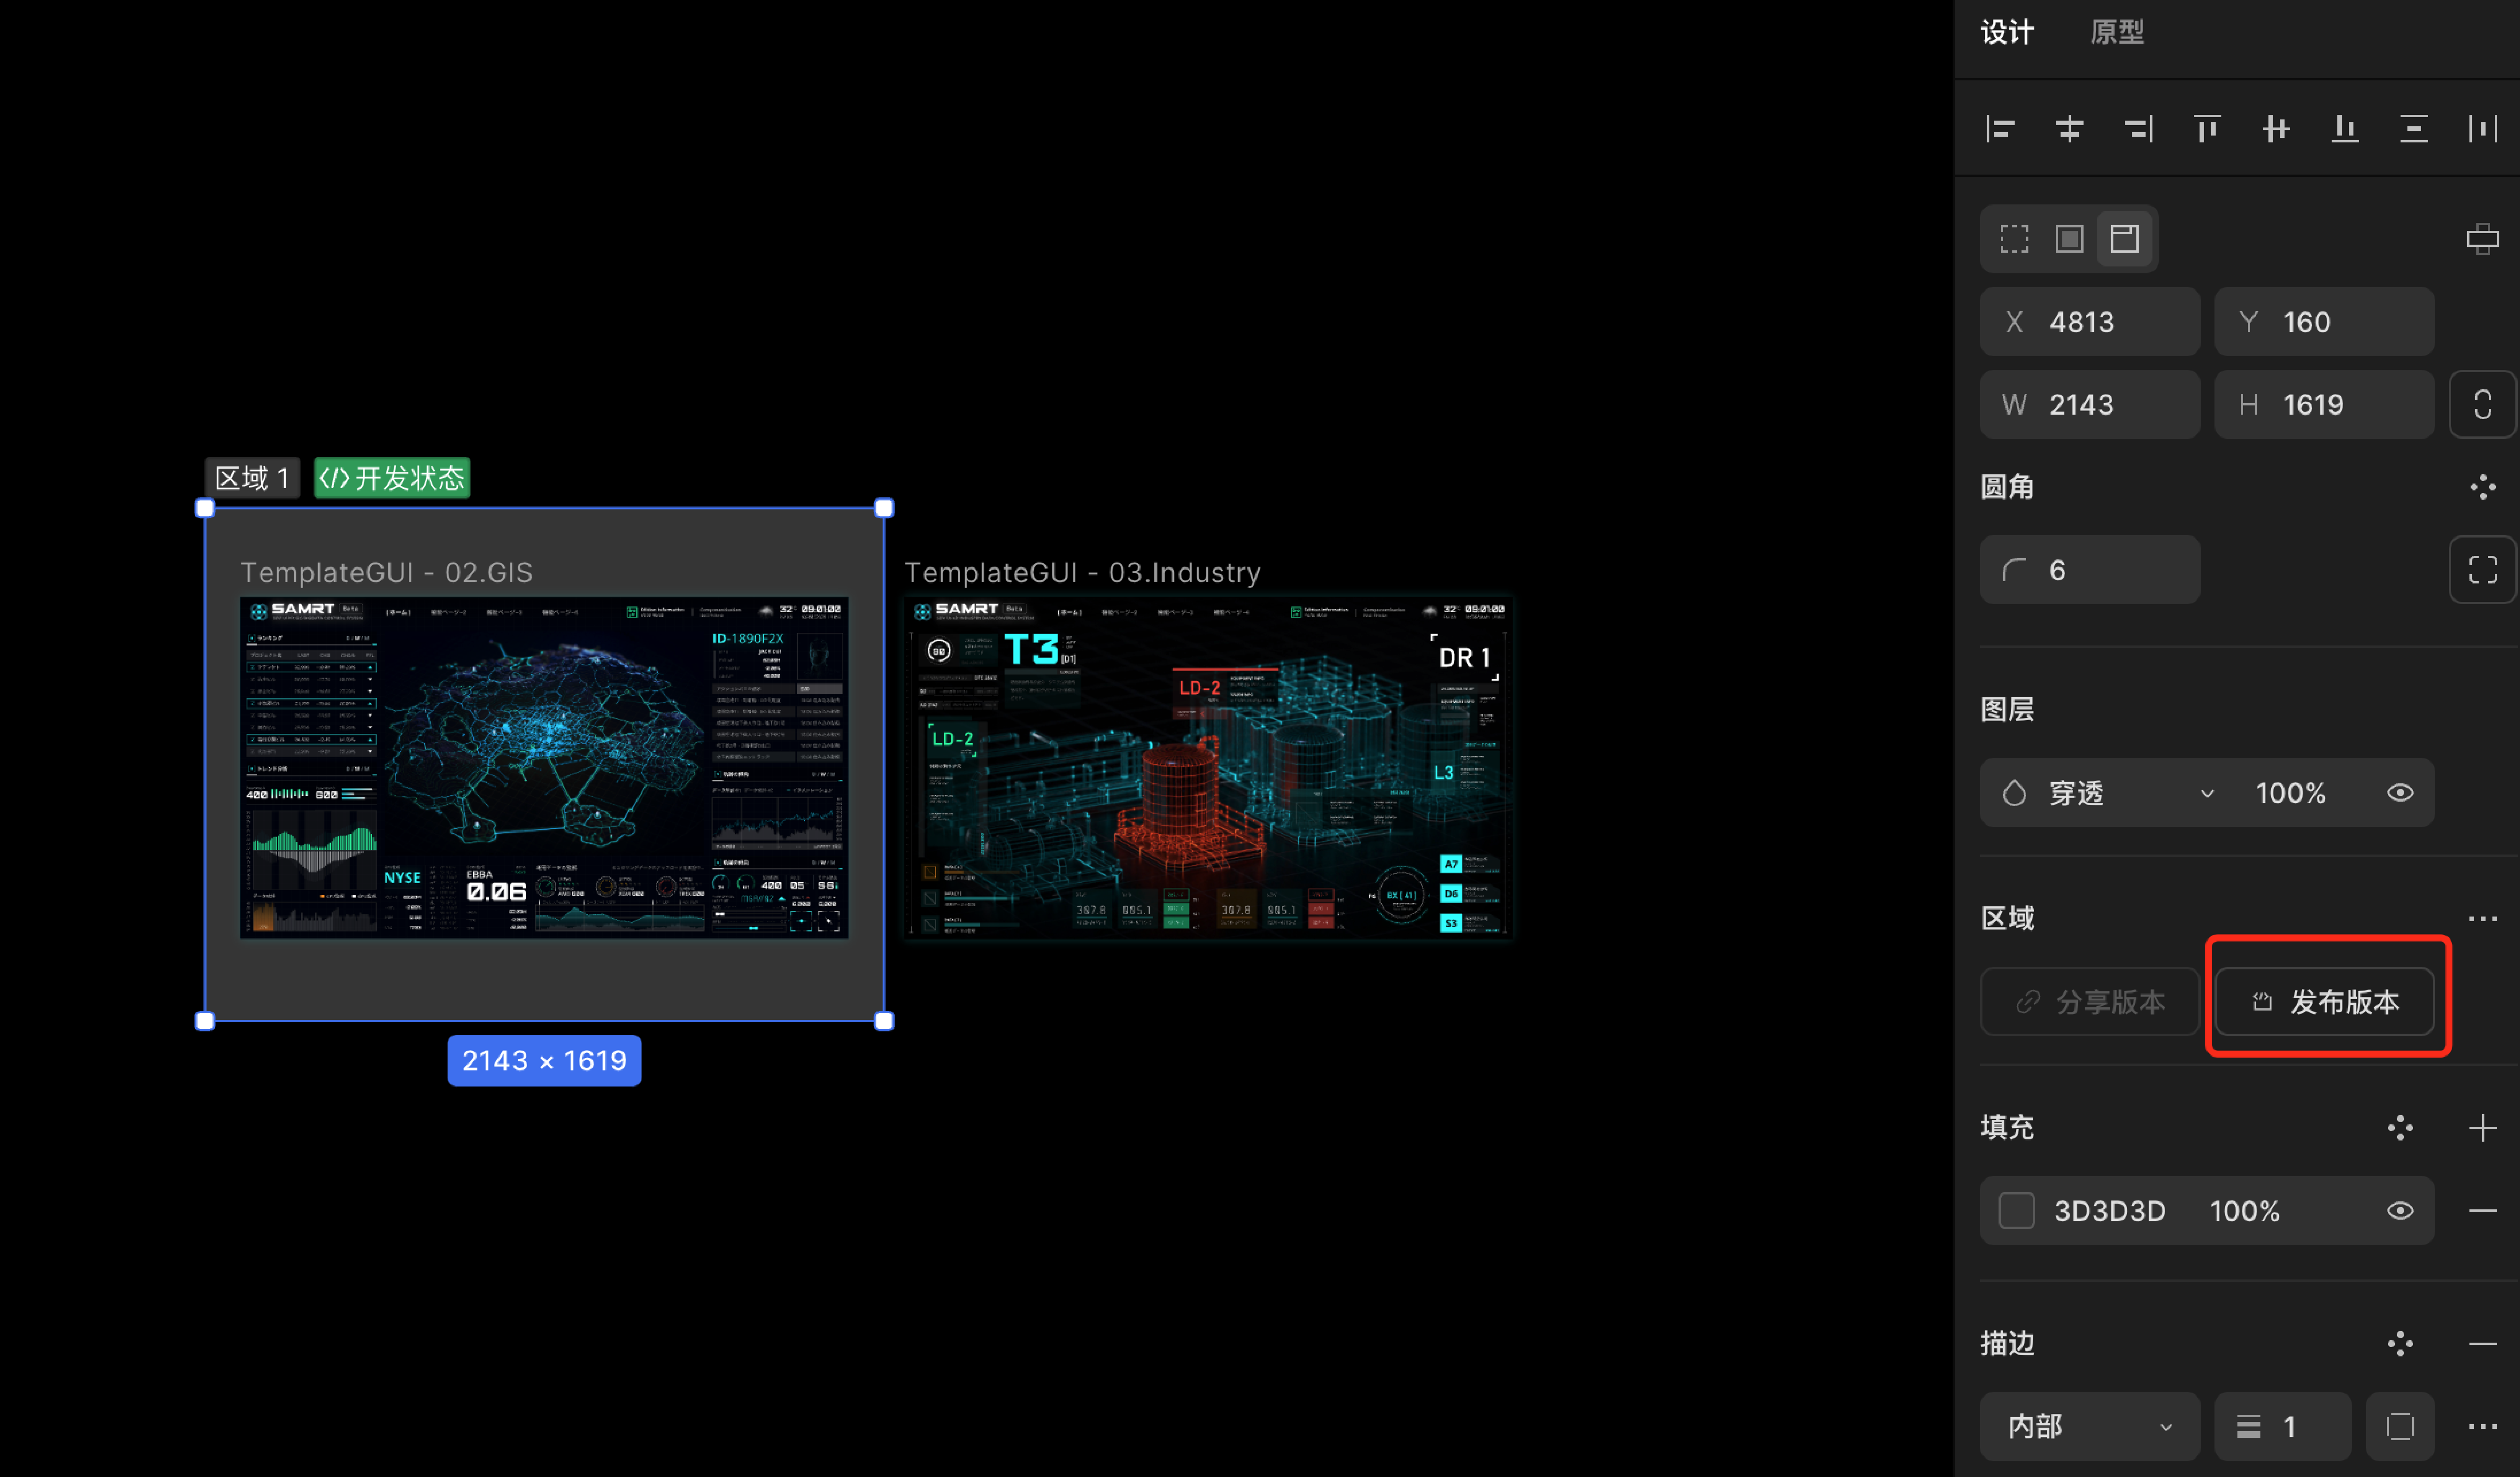
Task: Align selection to left edge
Action: click(x=2000, y=129)
